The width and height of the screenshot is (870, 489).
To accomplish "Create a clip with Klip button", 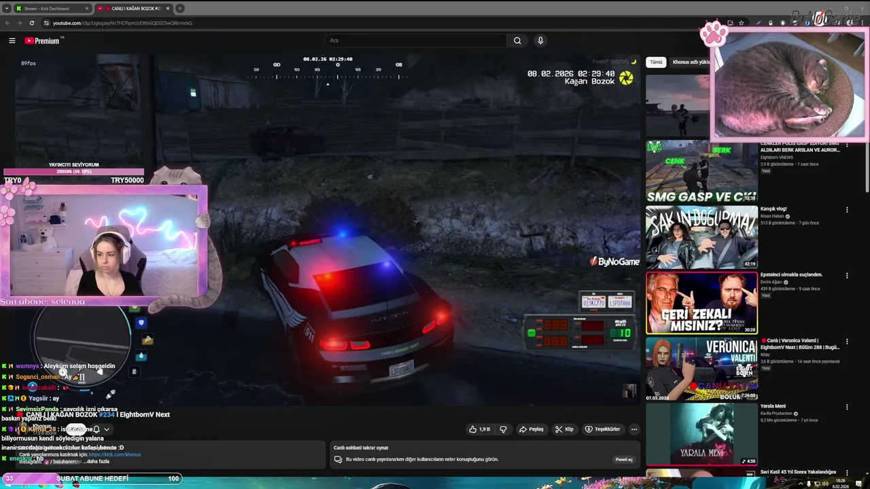I will coord(564,429).
